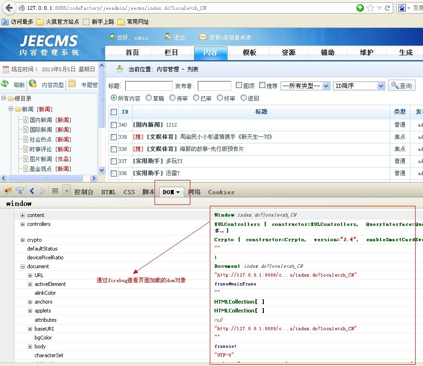
Task: Click the 标题 search input field
Action: 148,86
